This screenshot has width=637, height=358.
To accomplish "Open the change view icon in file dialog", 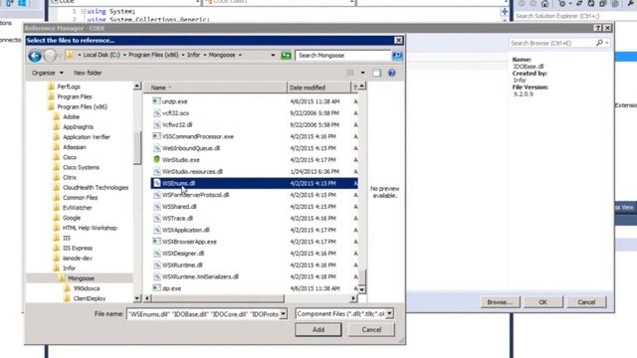I will [x=350, y=73].
